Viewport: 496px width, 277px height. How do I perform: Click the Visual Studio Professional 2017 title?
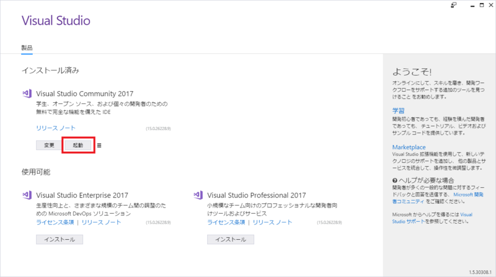[x=257, y=195]
